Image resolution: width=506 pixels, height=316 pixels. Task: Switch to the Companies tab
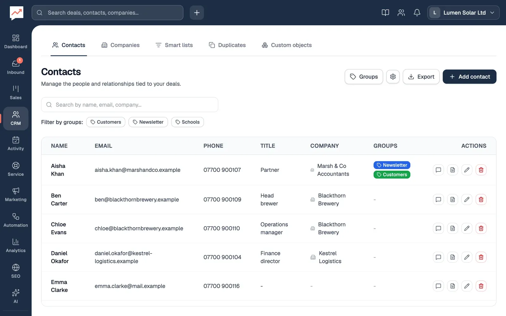[120, 45]
